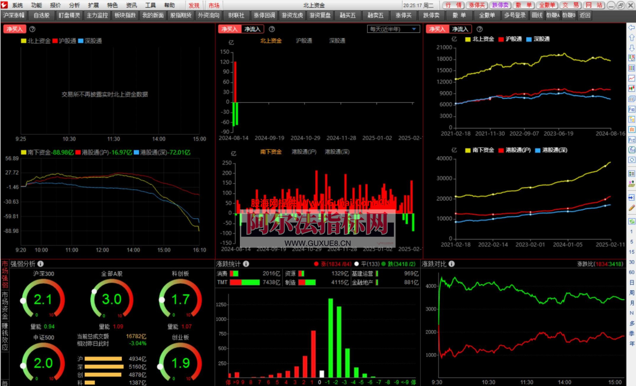Click the app logo icon in title bar

[4, 5]
